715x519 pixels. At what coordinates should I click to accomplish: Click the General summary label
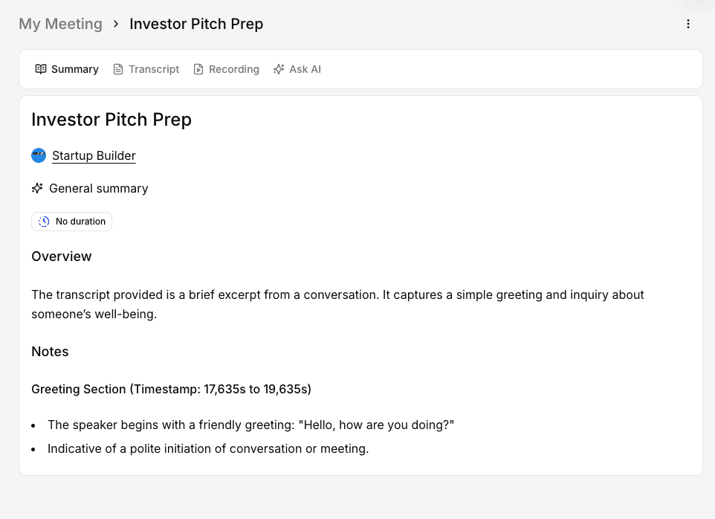click(99, 188)
